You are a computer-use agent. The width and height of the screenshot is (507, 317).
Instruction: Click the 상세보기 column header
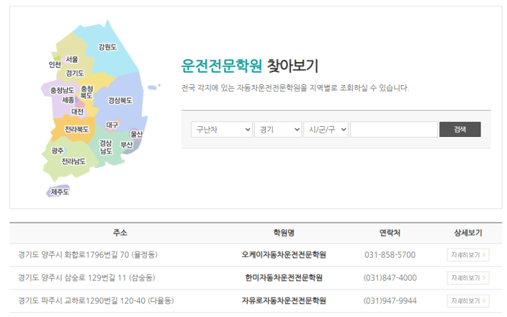coord(468,233)
